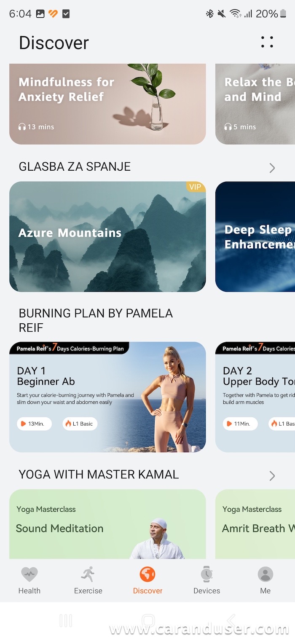Open the Day 1 Beginner Ab workout
This screenshot has height=639, width=295.
tap(107, 397)
